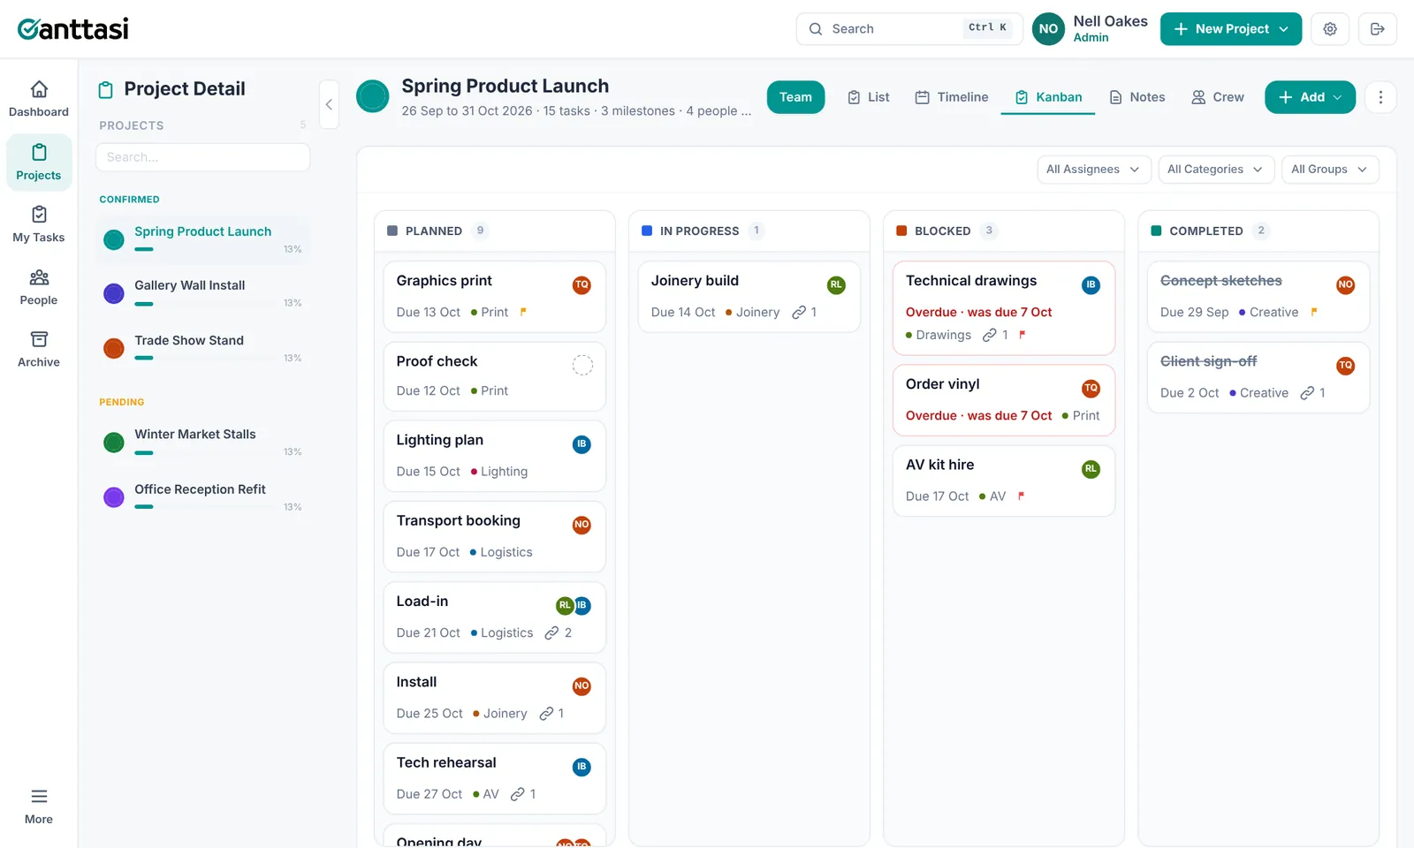Switch to the List tab
Image resolution: width=1414 pixels, height=848 pixels.
coord(868,97)
